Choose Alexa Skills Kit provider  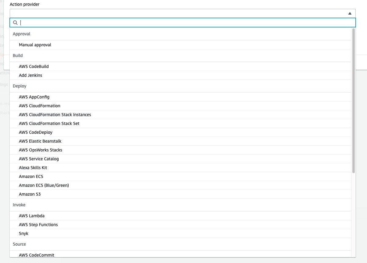181,168
